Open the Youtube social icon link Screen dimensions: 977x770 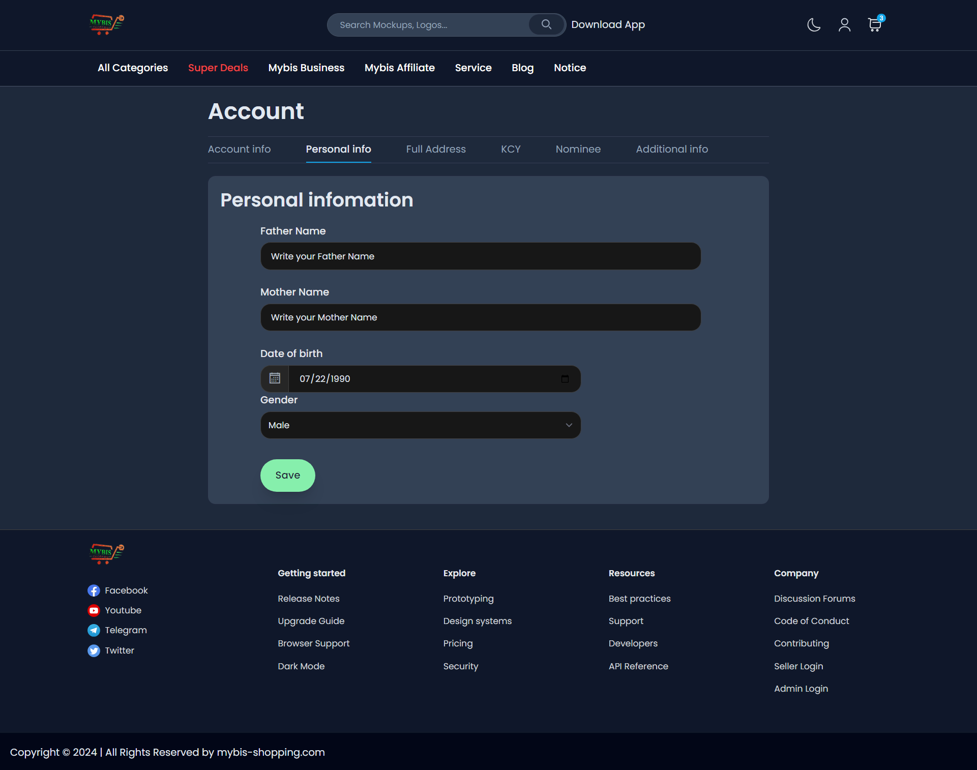click(x=94, y=610)
